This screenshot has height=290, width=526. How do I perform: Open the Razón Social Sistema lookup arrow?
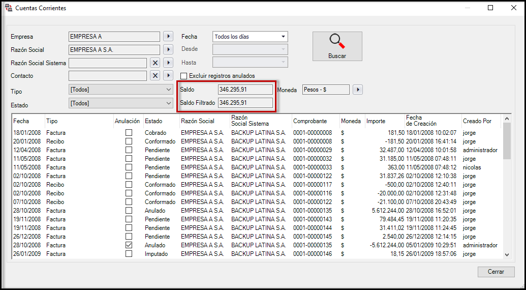pos(168,63)
